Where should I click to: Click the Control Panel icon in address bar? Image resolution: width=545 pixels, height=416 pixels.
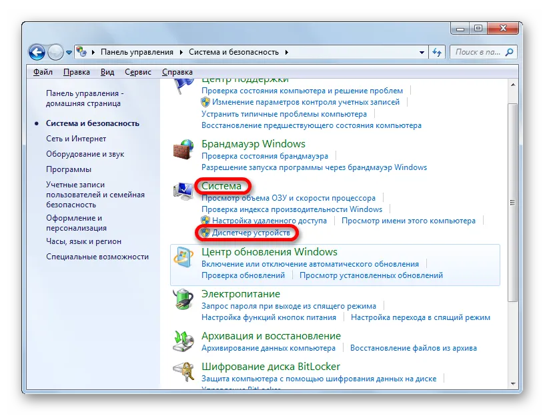81,52
